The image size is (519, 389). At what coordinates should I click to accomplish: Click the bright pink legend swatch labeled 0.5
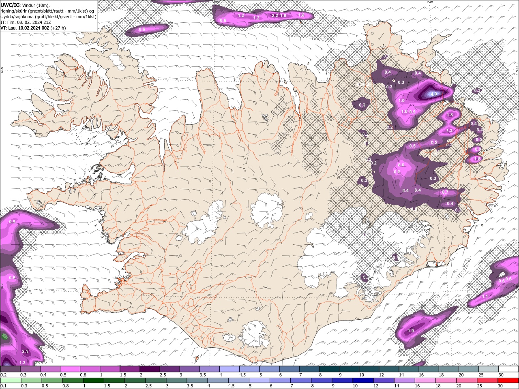point(70,369)
